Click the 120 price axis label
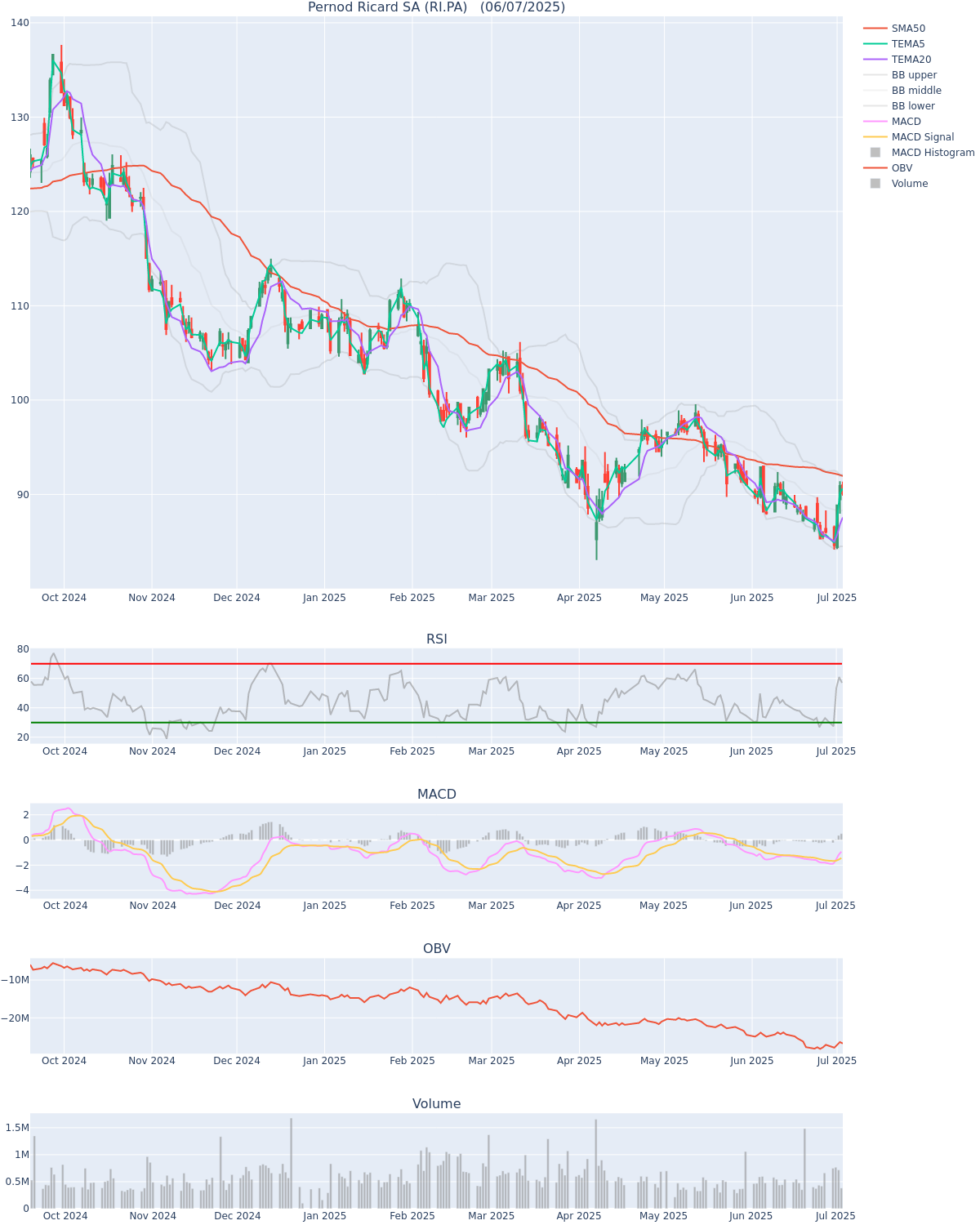Screen dimensions: 980x1225 (19, 212)
